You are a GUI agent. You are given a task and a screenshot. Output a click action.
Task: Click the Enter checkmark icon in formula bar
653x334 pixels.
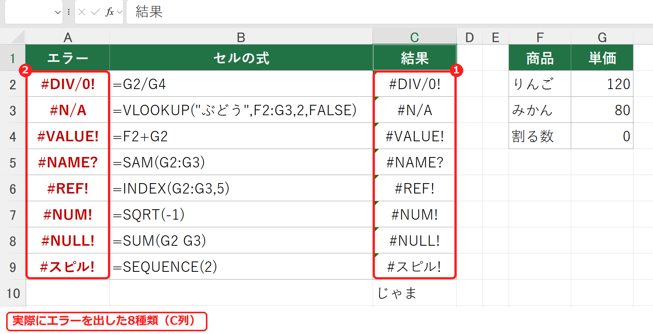95,12
